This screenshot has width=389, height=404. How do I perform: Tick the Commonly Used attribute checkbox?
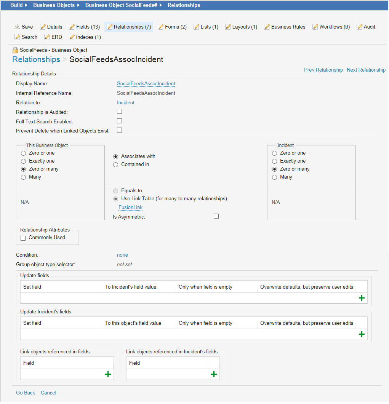(x=23, y=238)
